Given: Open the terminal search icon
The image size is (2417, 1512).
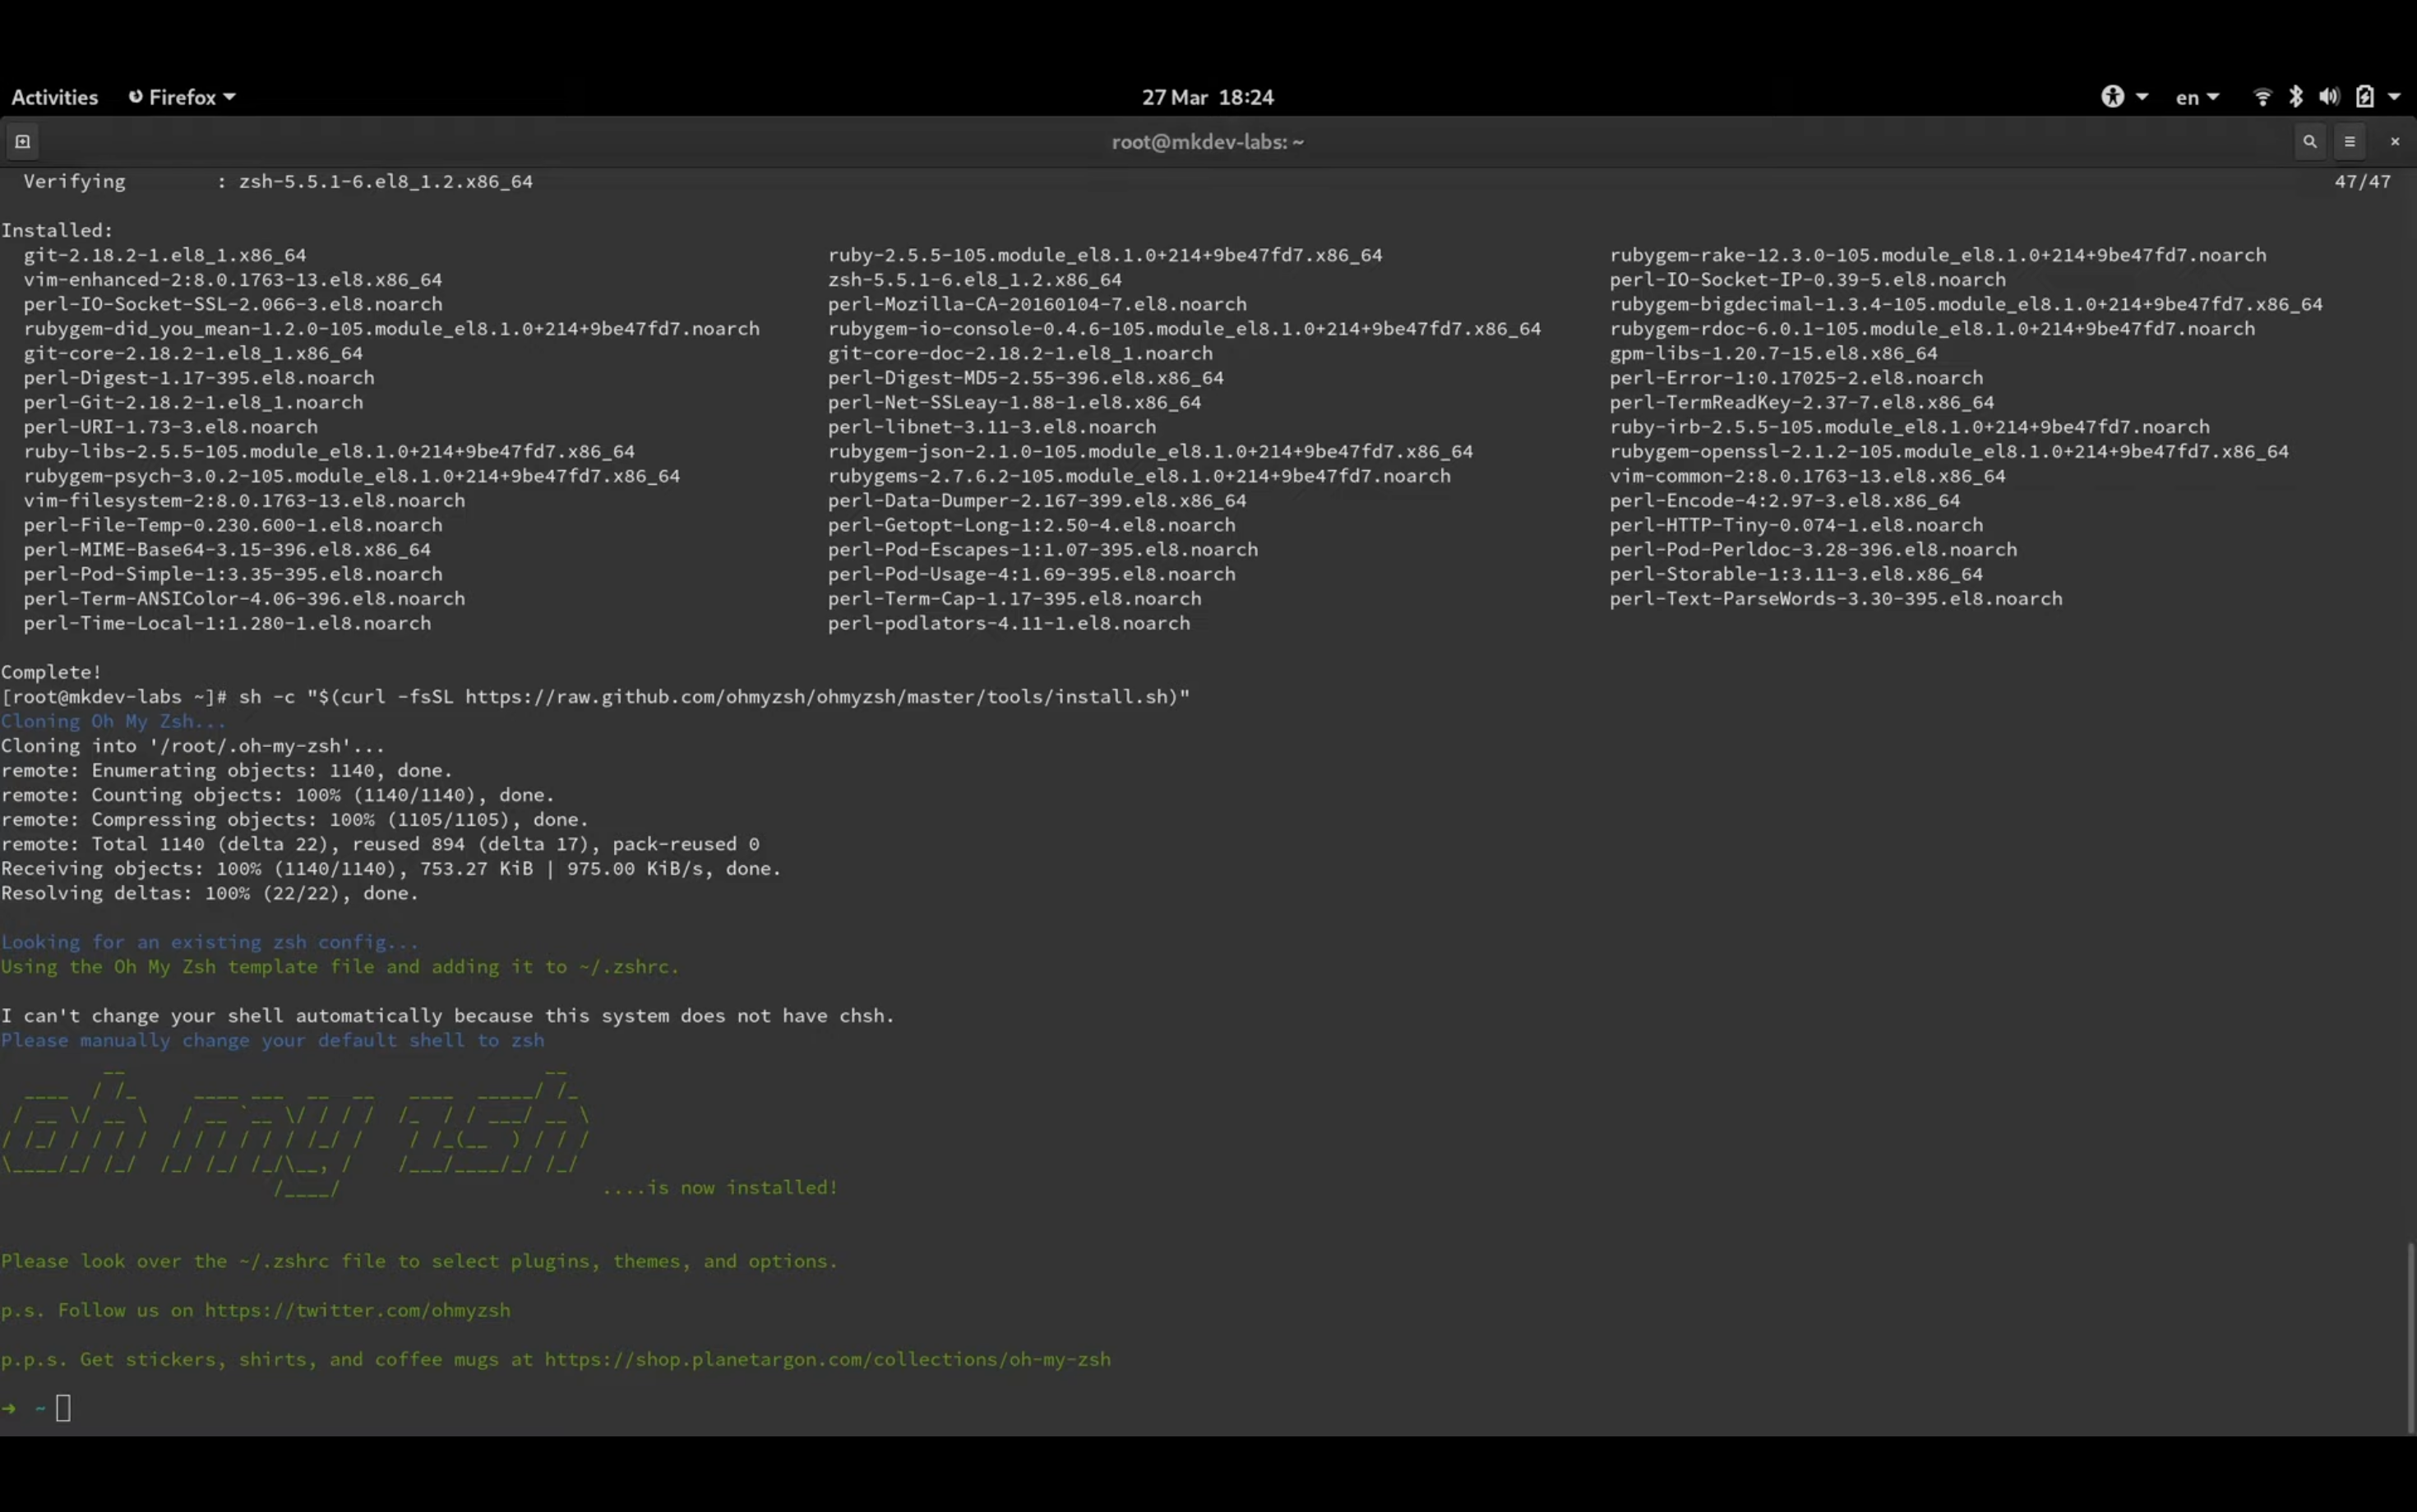Looking at the screenshot, I should tap(2309, 142).
